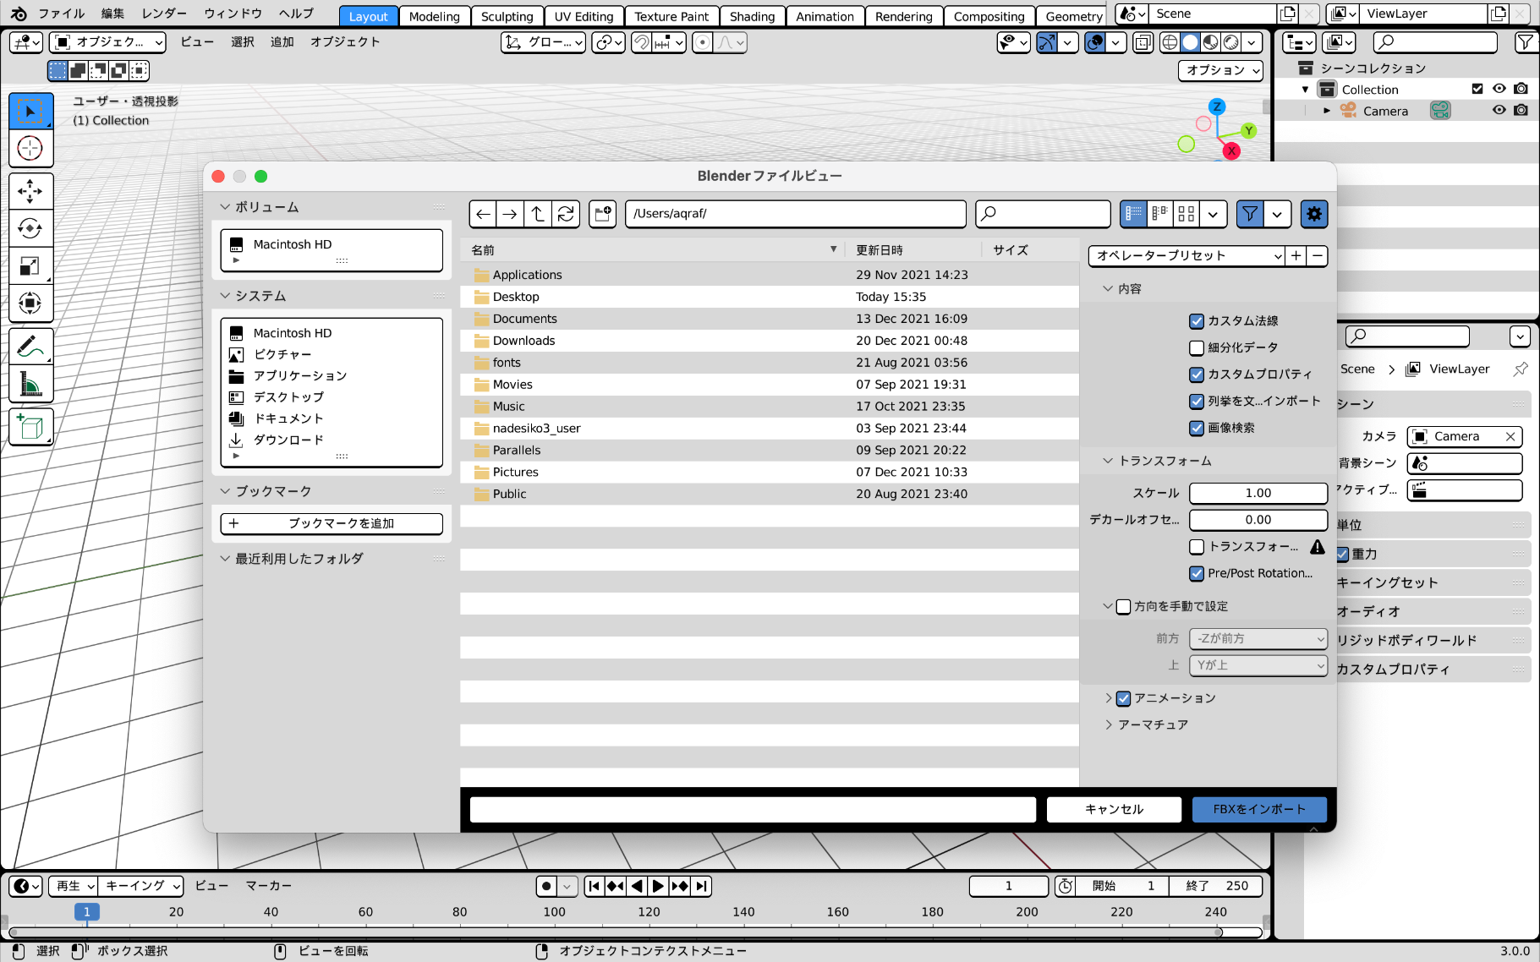The width and height of the screenshot is (1540, 962).
Task: Jump to the timeline start frame
Action: [x=595, y=886]
